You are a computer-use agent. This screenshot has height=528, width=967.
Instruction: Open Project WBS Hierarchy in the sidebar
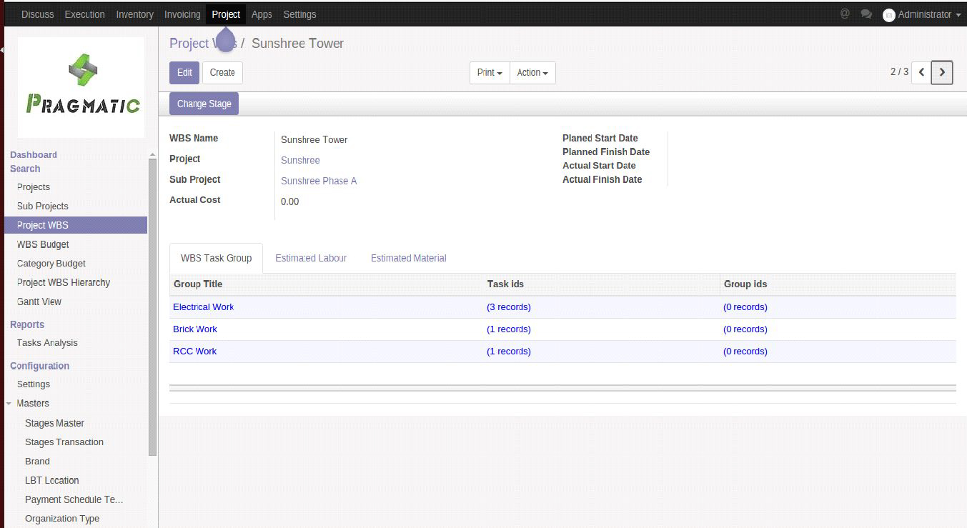(64, 283)
